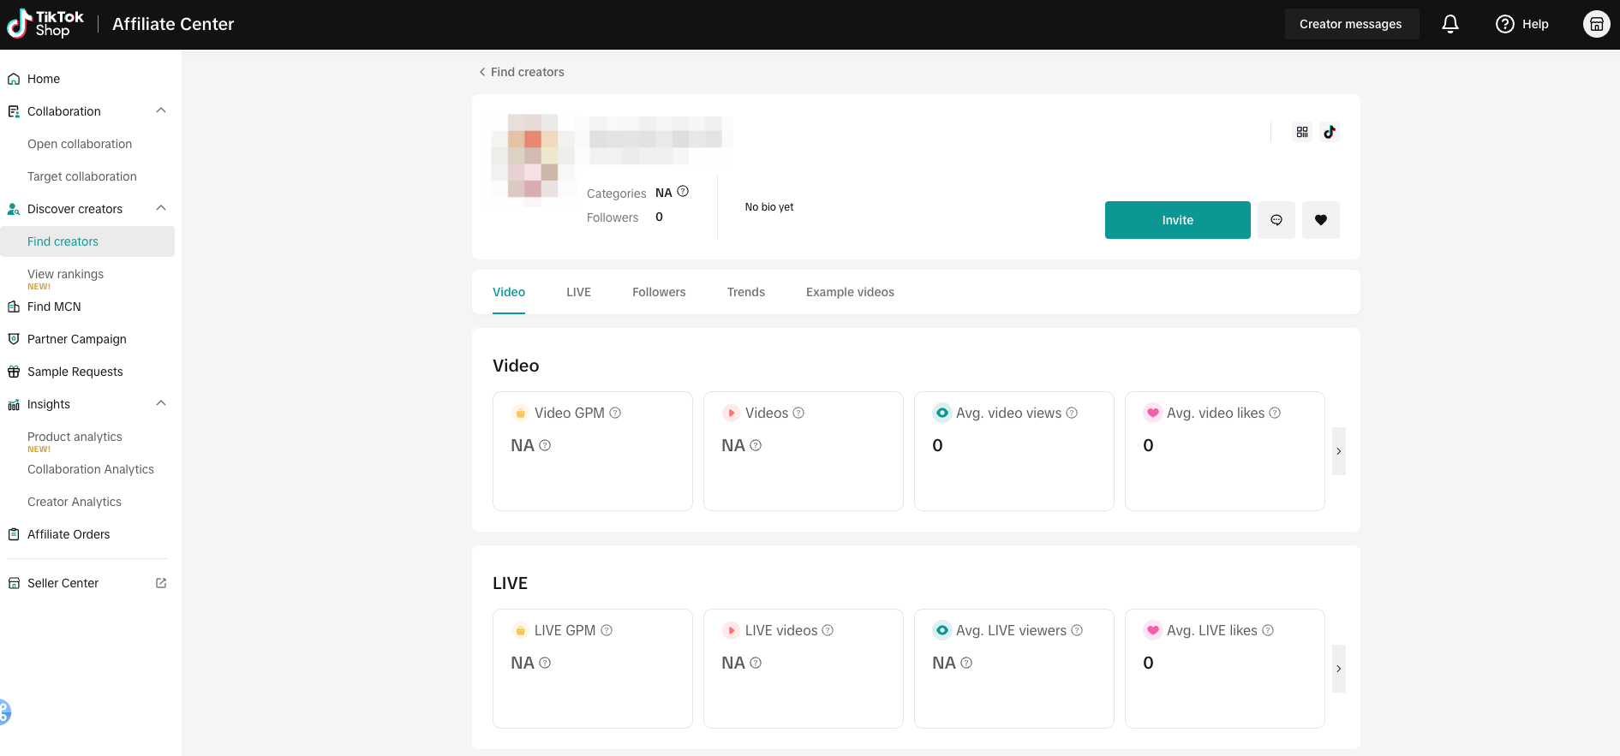Screen dimensions: 1620x756
Task: Click the info icon beside LIVE videos
Action: 828,630
